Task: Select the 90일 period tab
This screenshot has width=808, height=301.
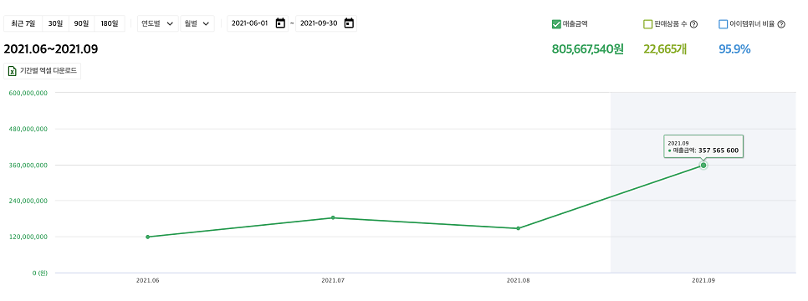Action: click(x=81, y=23)
